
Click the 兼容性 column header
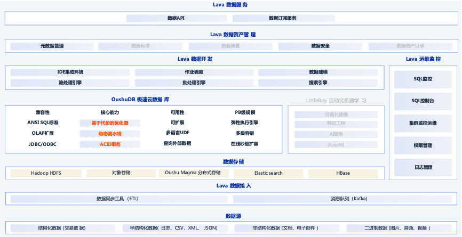tap(43, 112)
